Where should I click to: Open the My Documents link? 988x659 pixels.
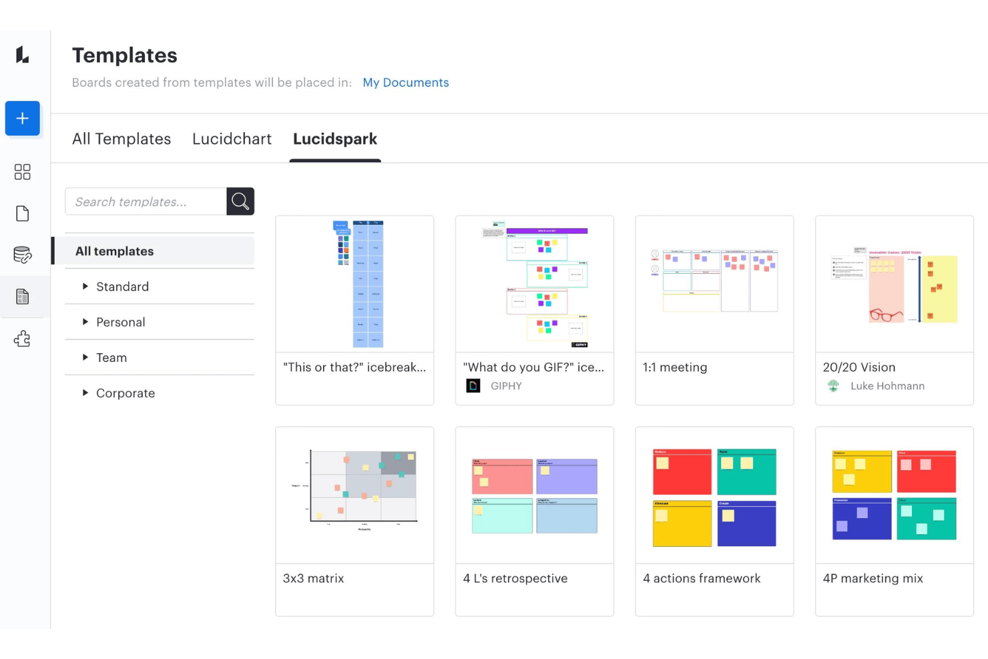click(406, 82)
